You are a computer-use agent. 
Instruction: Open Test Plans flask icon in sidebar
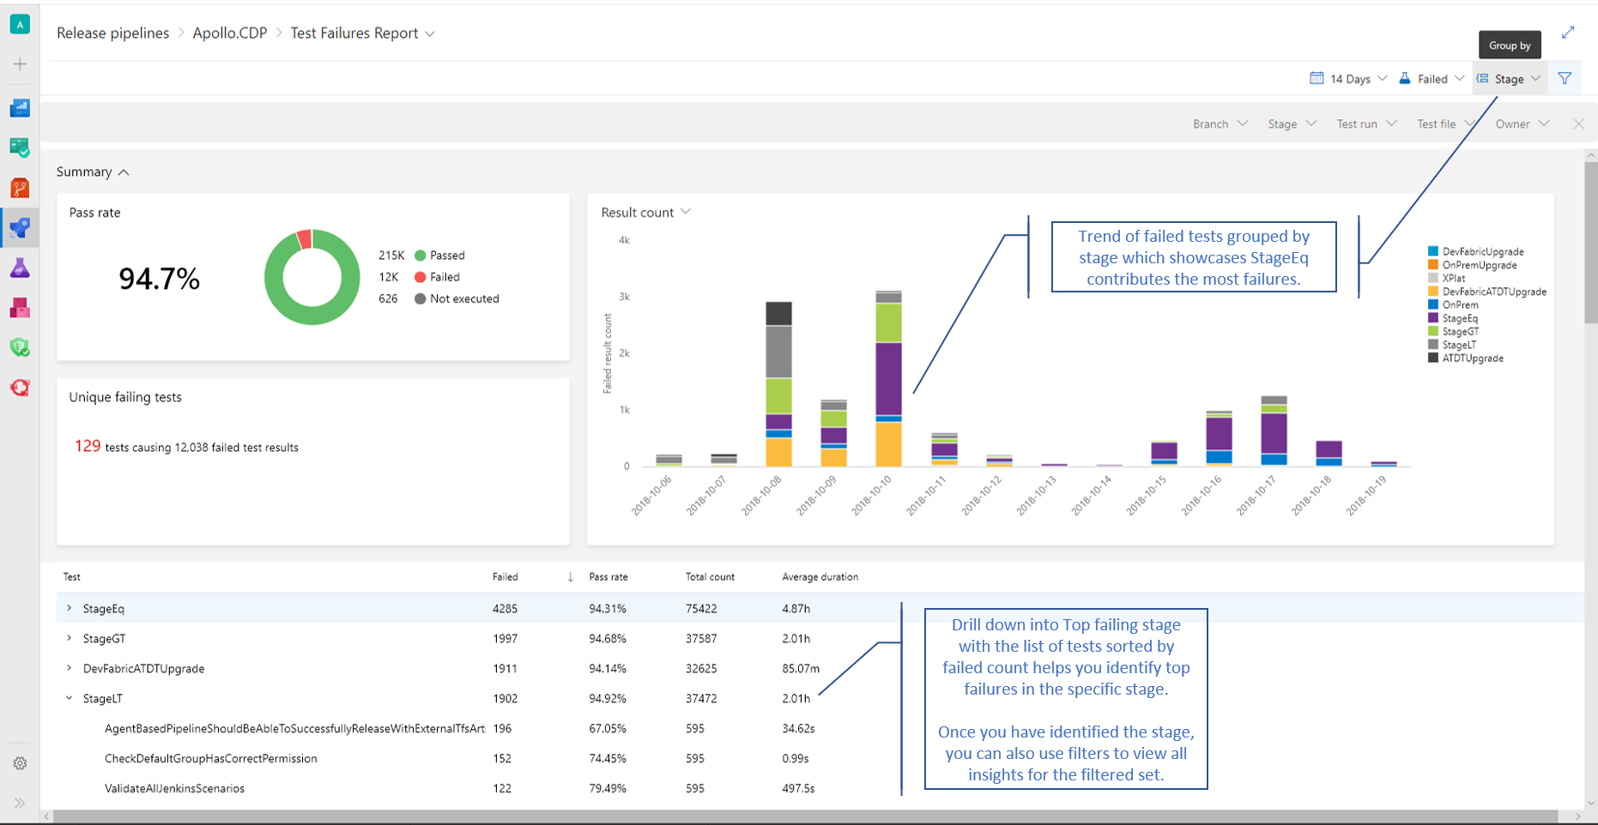point(20,268)
